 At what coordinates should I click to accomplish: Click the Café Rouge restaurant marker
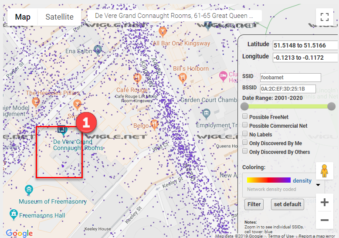(x=137, y=78)
